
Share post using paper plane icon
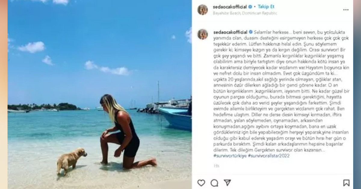(227, 183)
